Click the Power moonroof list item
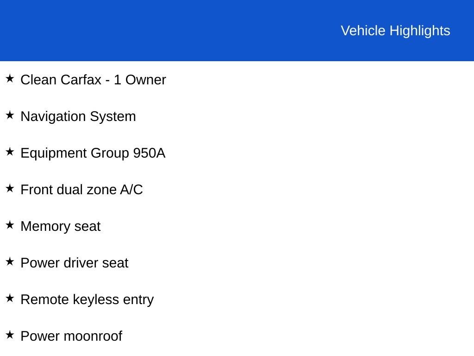Screen dimensions: 474x356 click(71, 337)
